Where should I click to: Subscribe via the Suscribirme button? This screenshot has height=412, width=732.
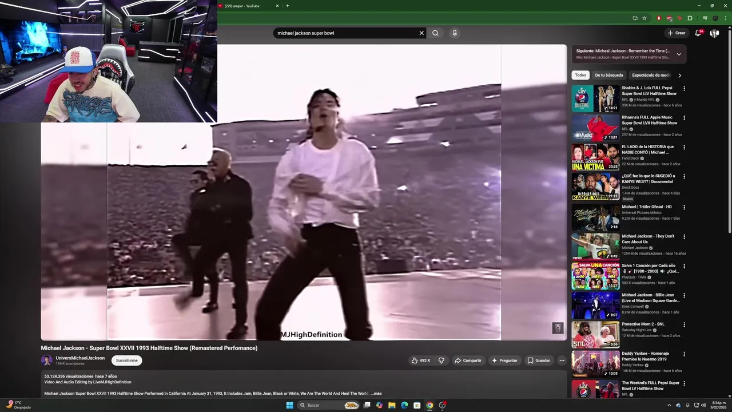tap(126, 360)
